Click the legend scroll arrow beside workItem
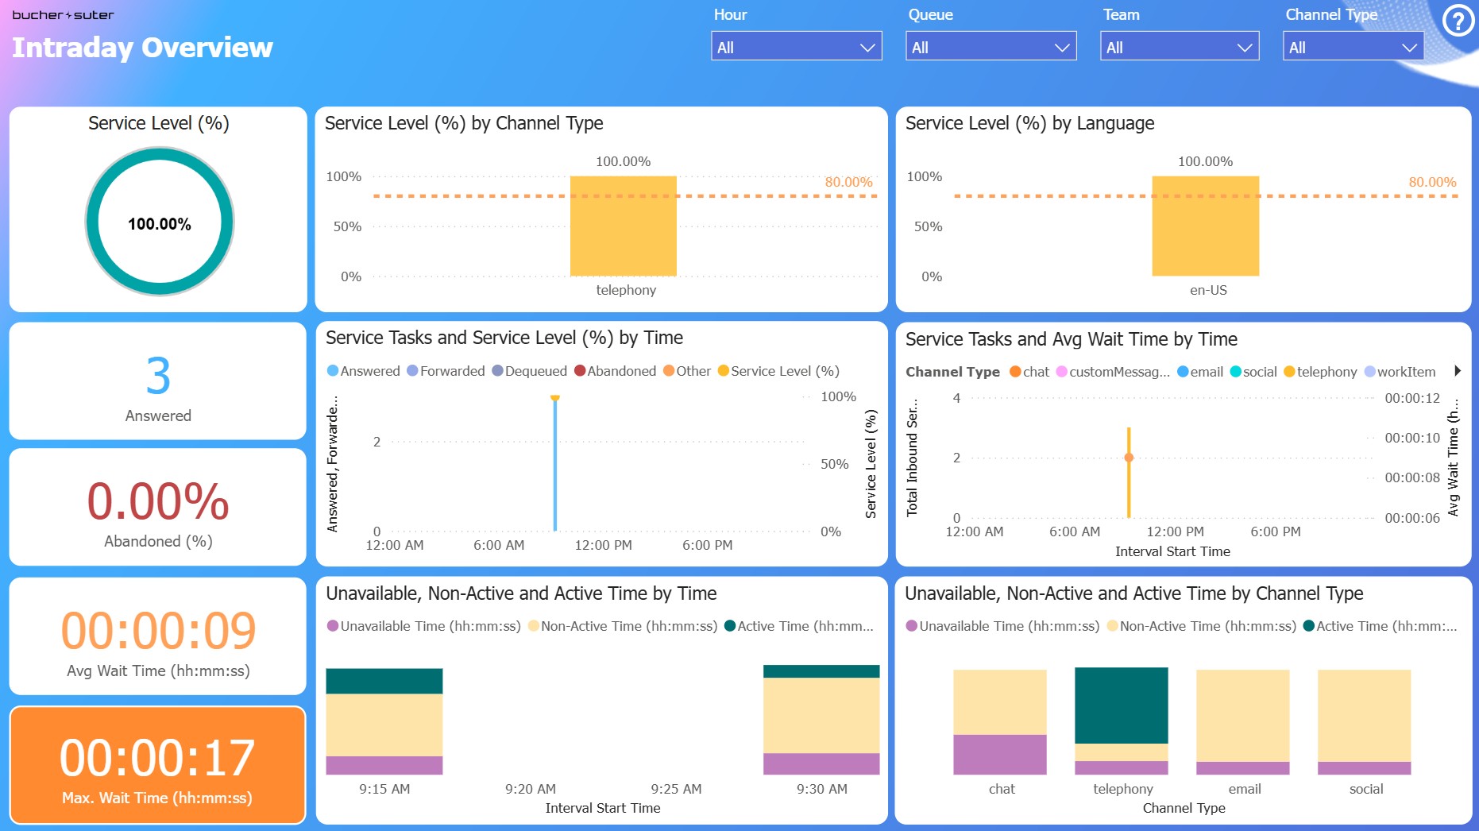Screen dimensions: 1479x831 coord(1458,370)
